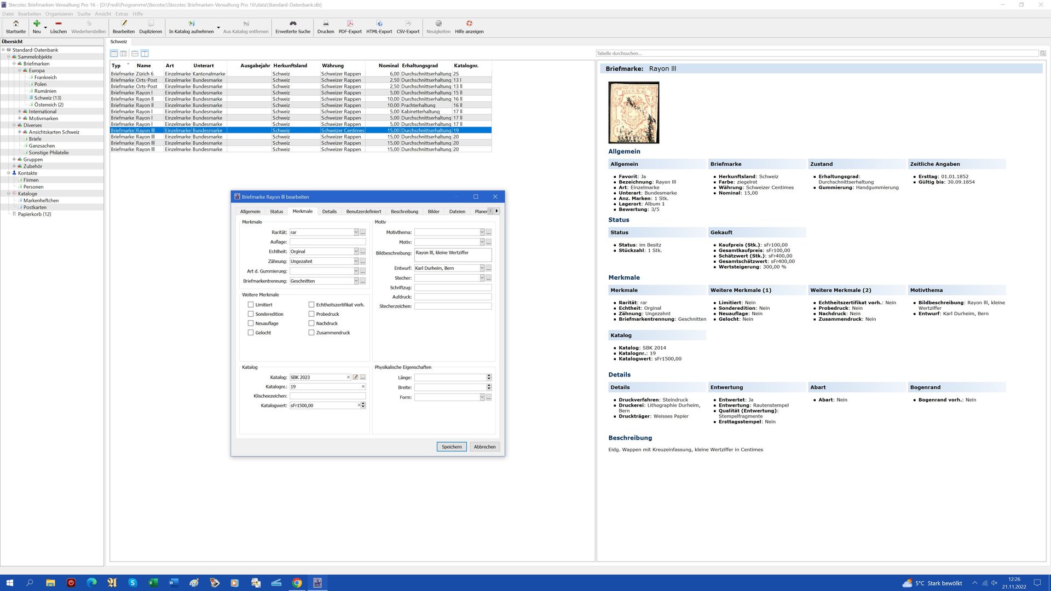The image size is (1051, 591).
Task: Click the table search magnifier icon
Action: tap(1043, 54)
